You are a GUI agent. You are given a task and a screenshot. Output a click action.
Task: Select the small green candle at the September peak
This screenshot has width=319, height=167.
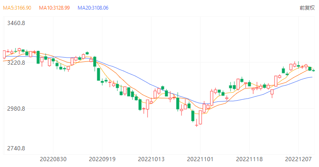pos(87,53)
